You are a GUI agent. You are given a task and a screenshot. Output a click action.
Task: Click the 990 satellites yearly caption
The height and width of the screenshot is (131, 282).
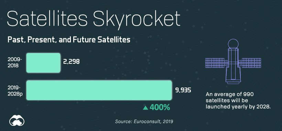click(238, 100)
